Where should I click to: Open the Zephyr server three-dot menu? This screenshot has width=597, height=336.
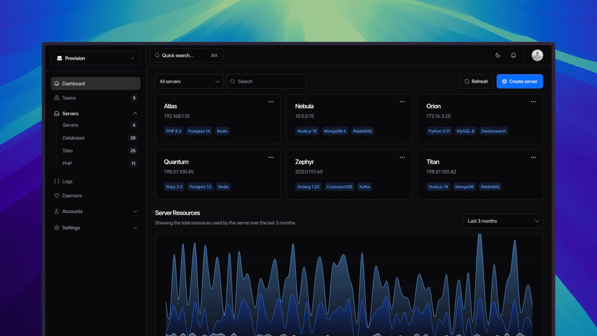(402, 158)
